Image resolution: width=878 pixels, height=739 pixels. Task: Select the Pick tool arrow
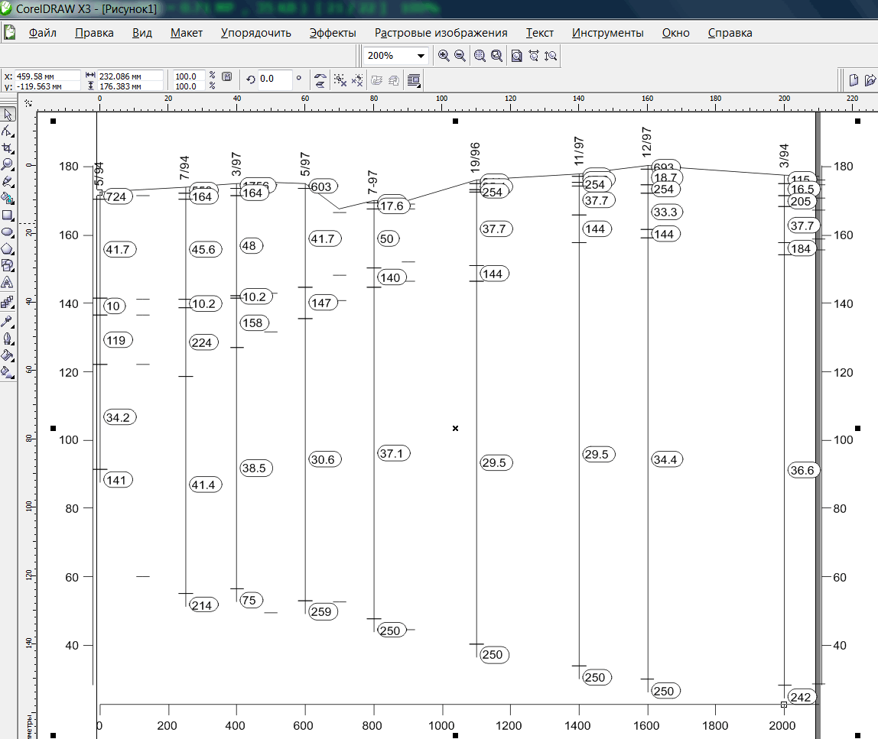click(x=8, y=115)
